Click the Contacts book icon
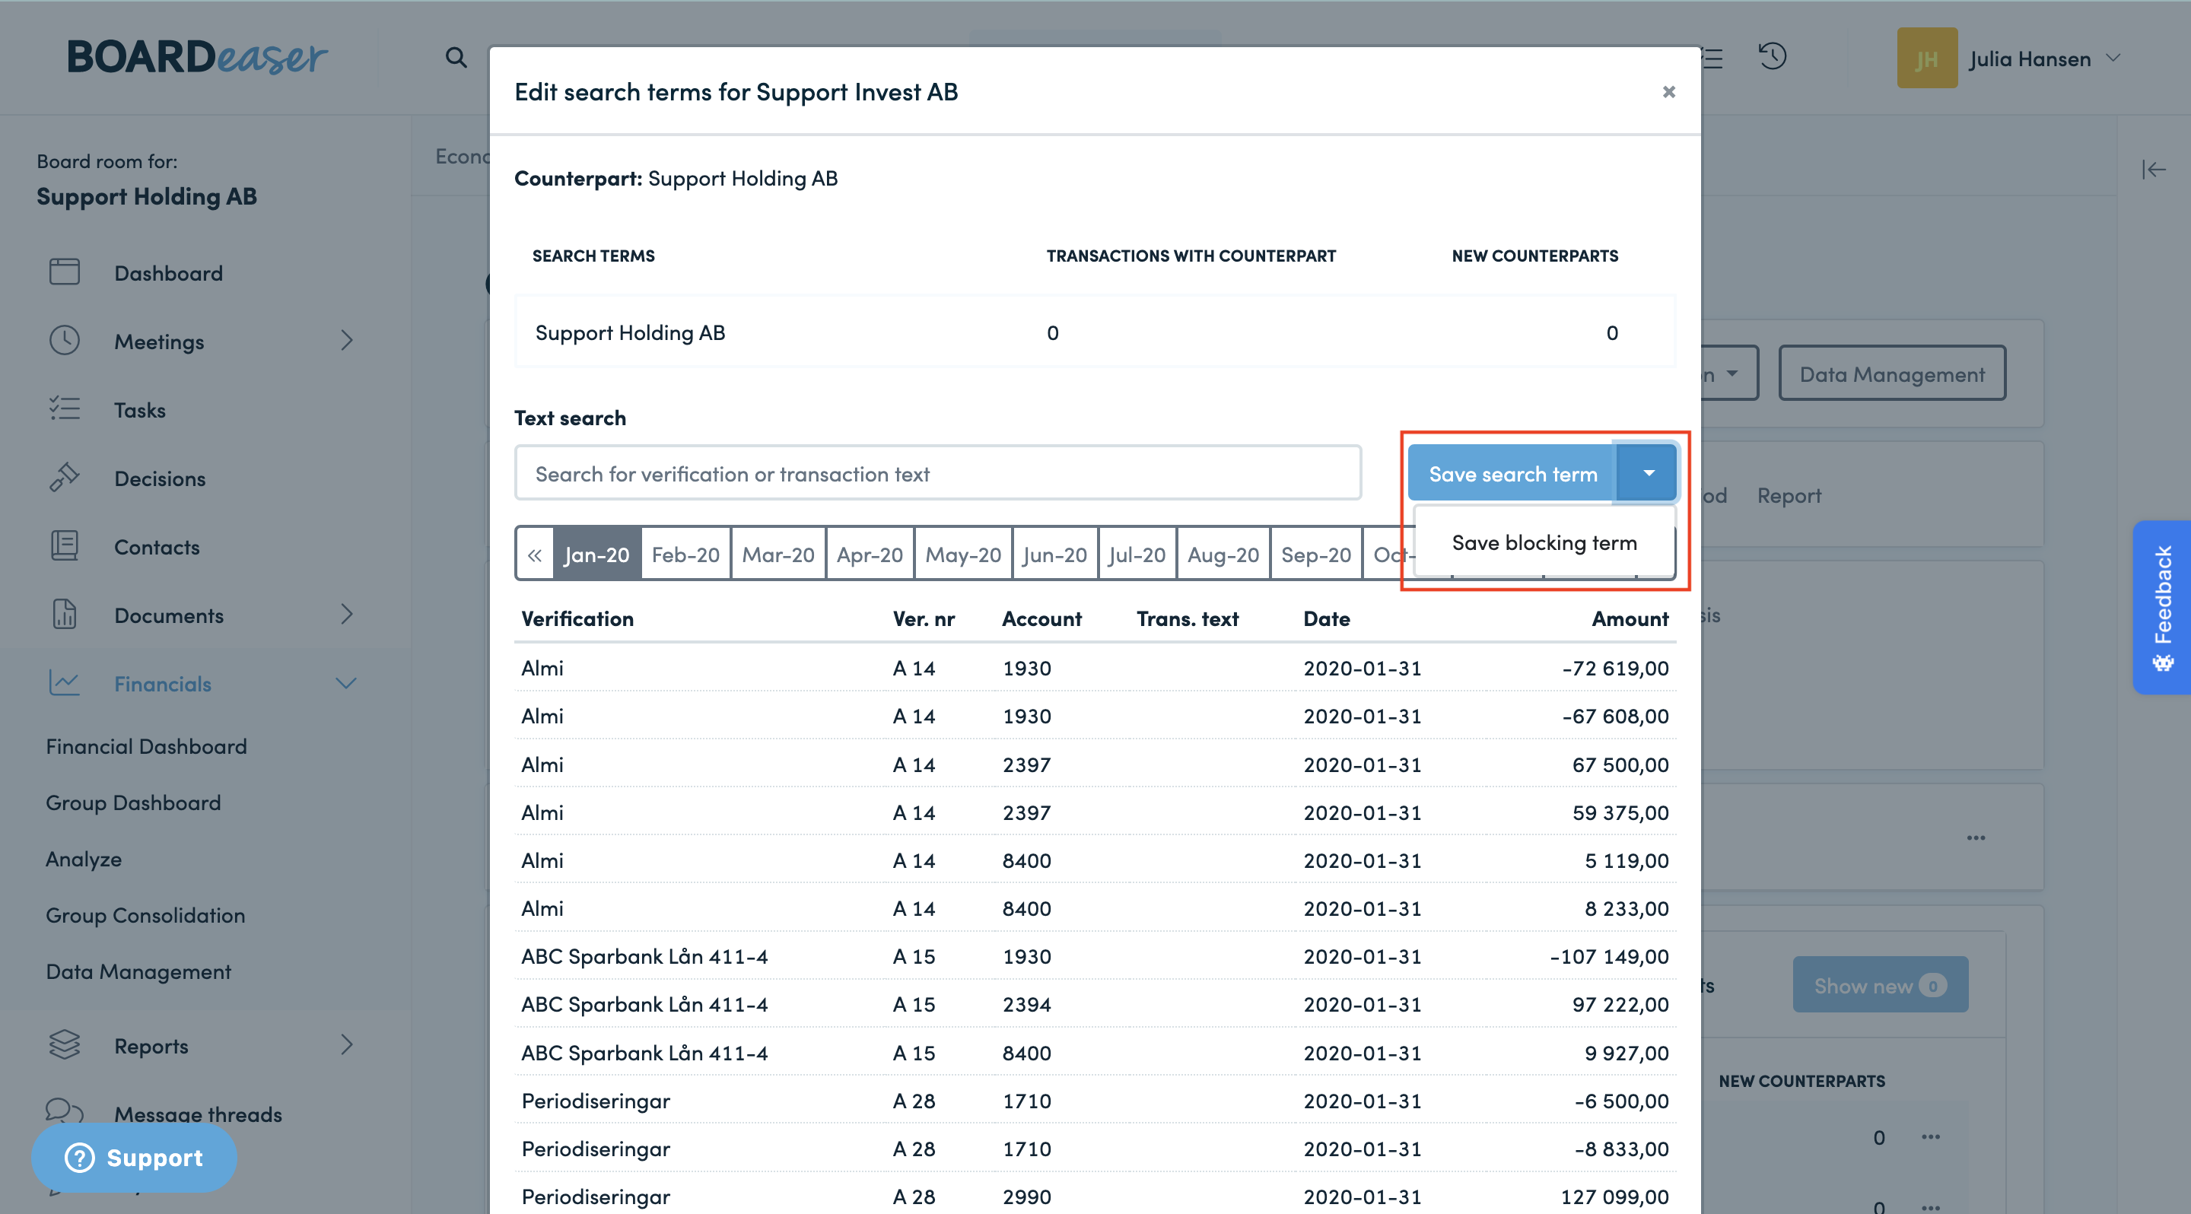The image size is (2191, 1214). tap(64, 546)
